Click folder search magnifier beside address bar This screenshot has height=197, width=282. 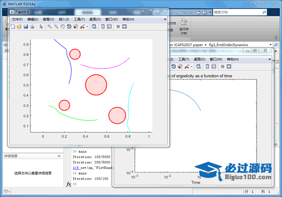276,45
